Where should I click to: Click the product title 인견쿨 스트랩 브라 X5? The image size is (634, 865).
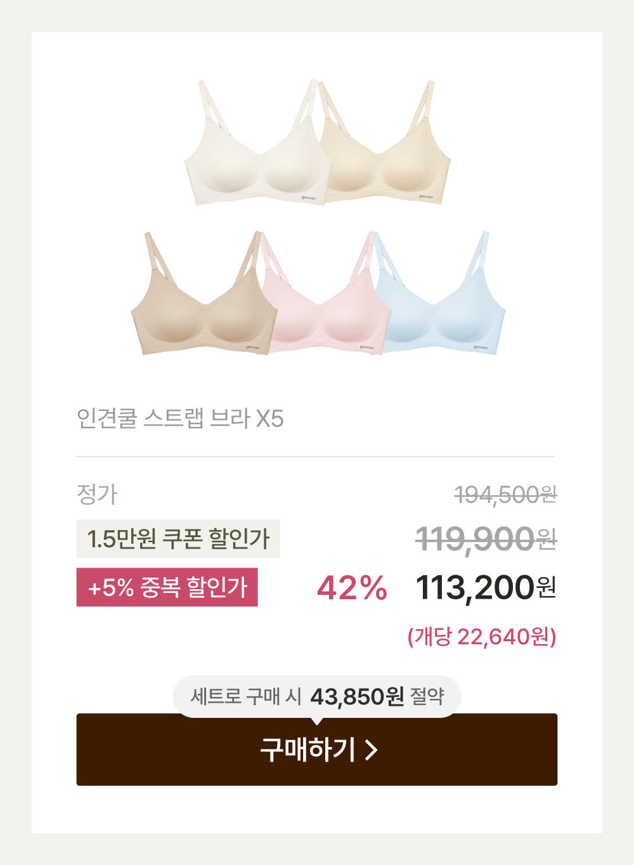tap(180, 419)
